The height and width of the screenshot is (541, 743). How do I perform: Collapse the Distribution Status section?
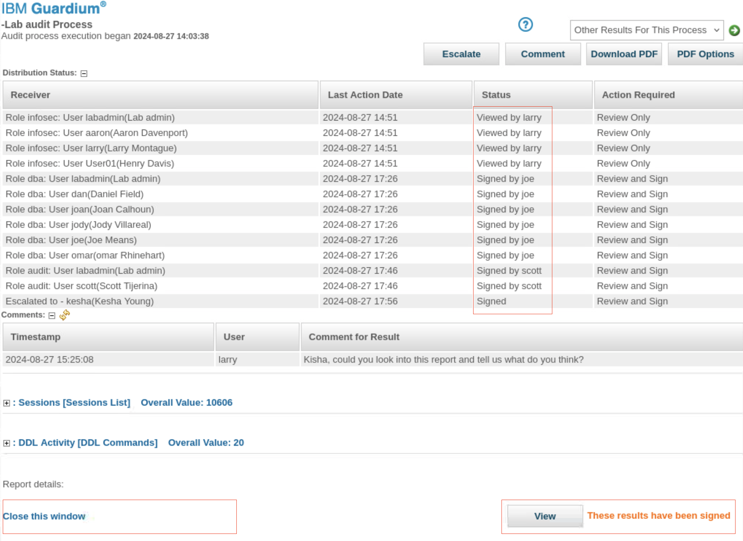coord(84,73)
